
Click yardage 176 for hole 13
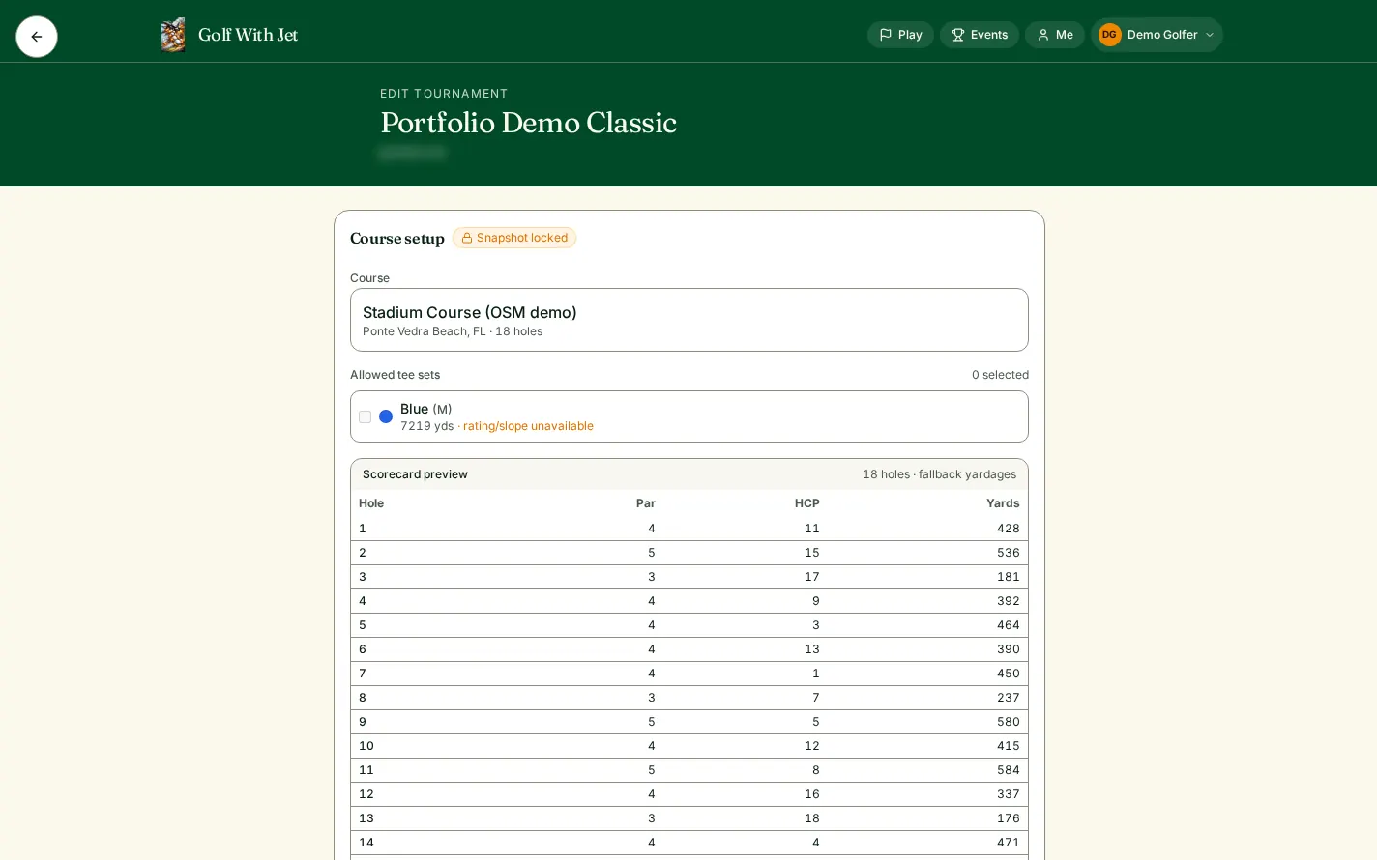click(x=1009, y=818)
